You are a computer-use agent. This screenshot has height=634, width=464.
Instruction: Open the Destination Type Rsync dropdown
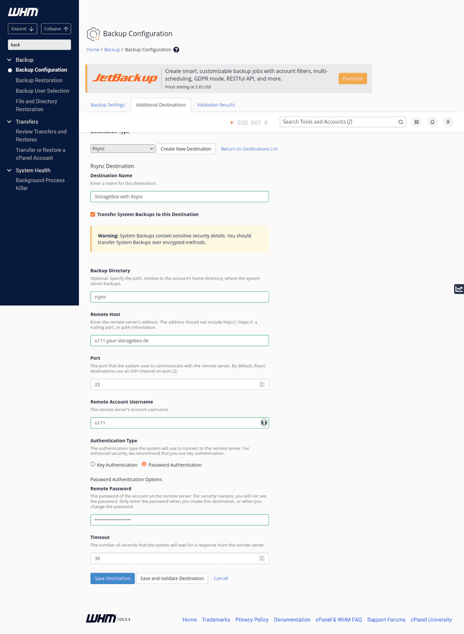pyautogui.click(x=122, y=148)
